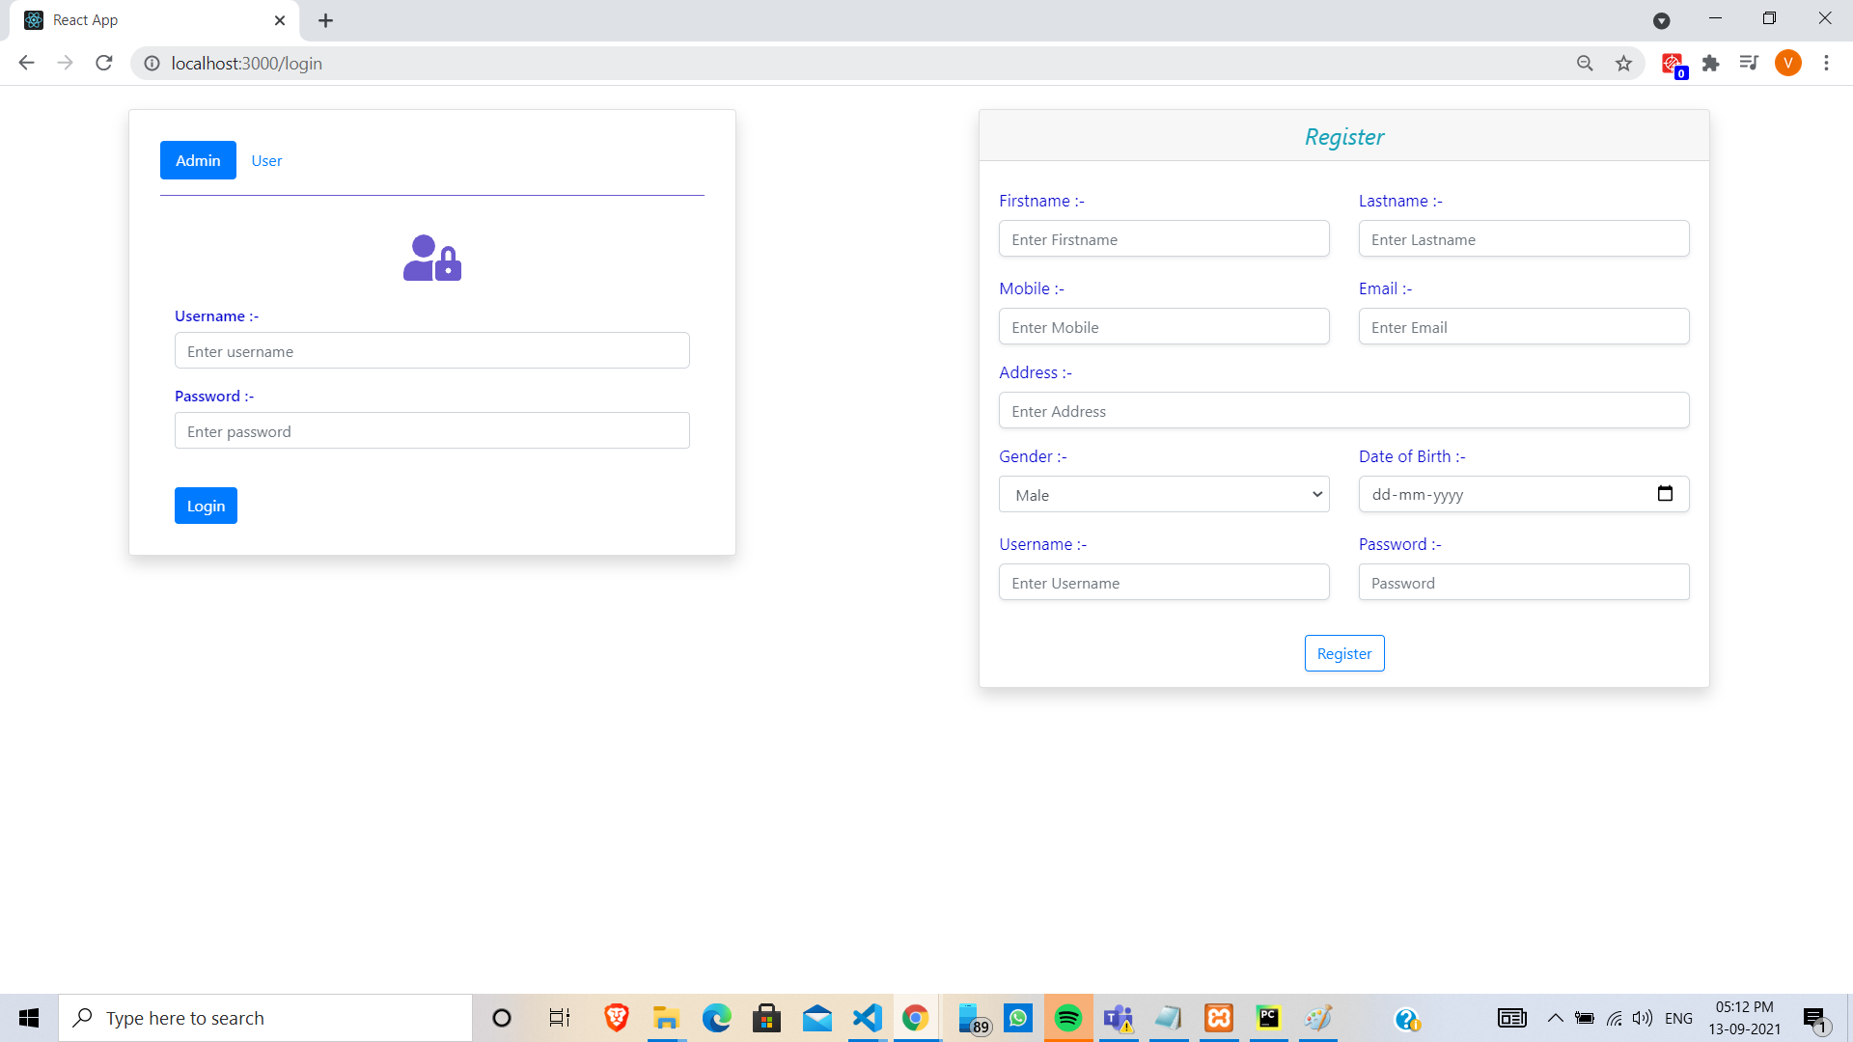Open the Chrome extensions puzzle icon
The width and height of the screenshot is (1853, 1042).
(x=1711, y=63)
